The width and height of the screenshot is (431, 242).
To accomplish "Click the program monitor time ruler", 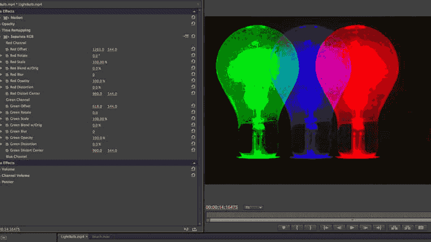I will point(319,215).
